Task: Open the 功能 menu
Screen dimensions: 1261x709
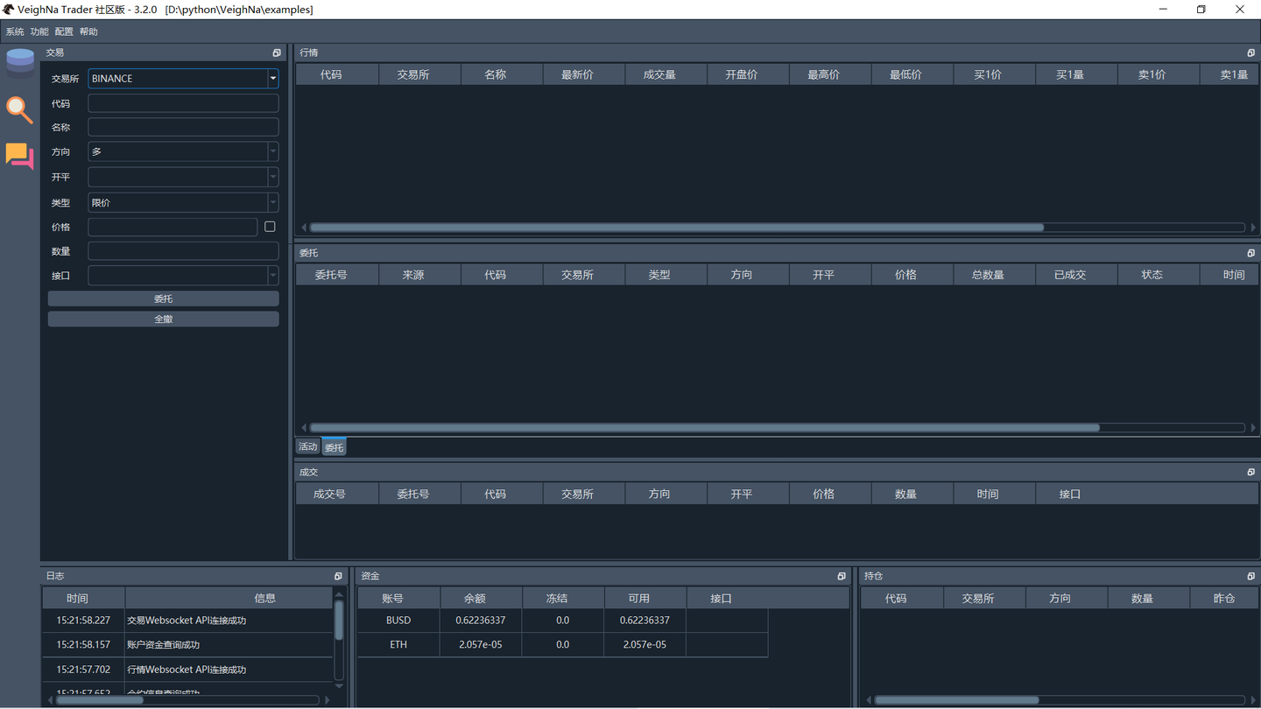Action: click(39, 32)
